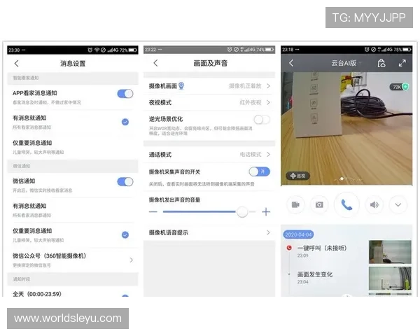
Task: Go back from 消息设置 screen
Action: [17, 64]
